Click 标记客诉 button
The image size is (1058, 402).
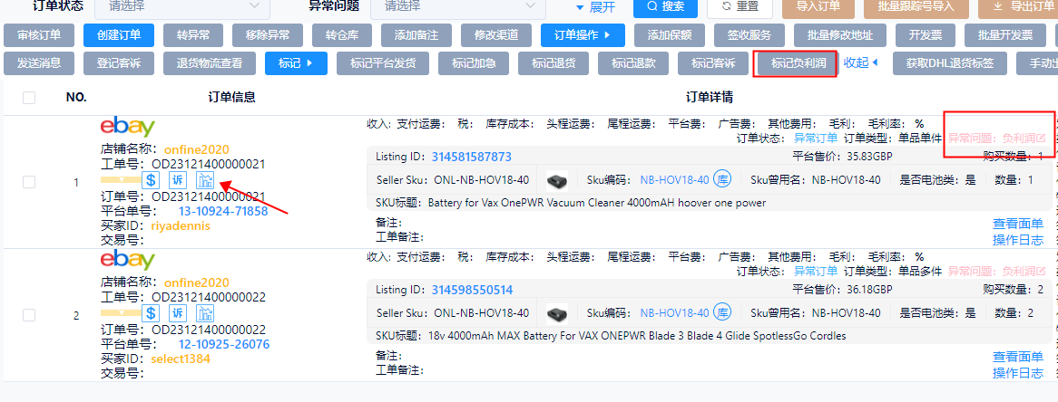point(713,63)
